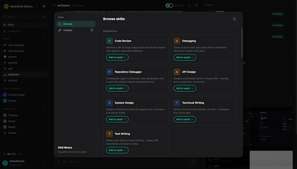Click the mention person icon in composer
297x169 pixels.
77,161
